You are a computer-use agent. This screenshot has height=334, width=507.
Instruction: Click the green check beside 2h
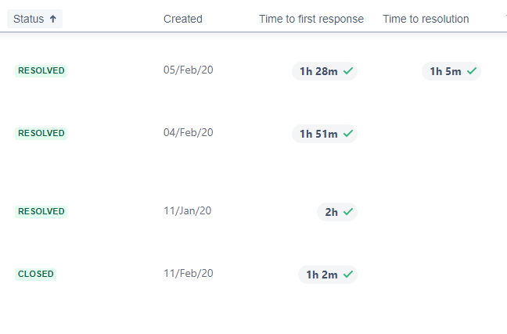click(348, 212)
